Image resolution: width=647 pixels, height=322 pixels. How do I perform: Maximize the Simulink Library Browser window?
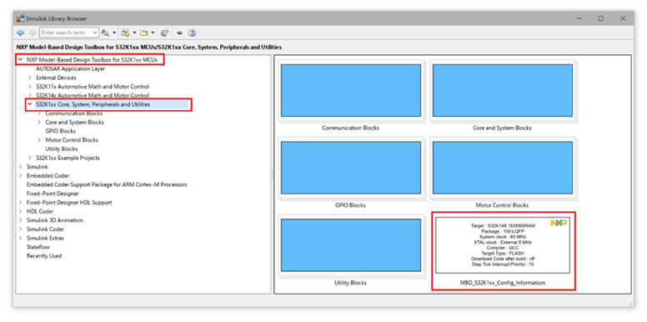click(x=601, y=18)
